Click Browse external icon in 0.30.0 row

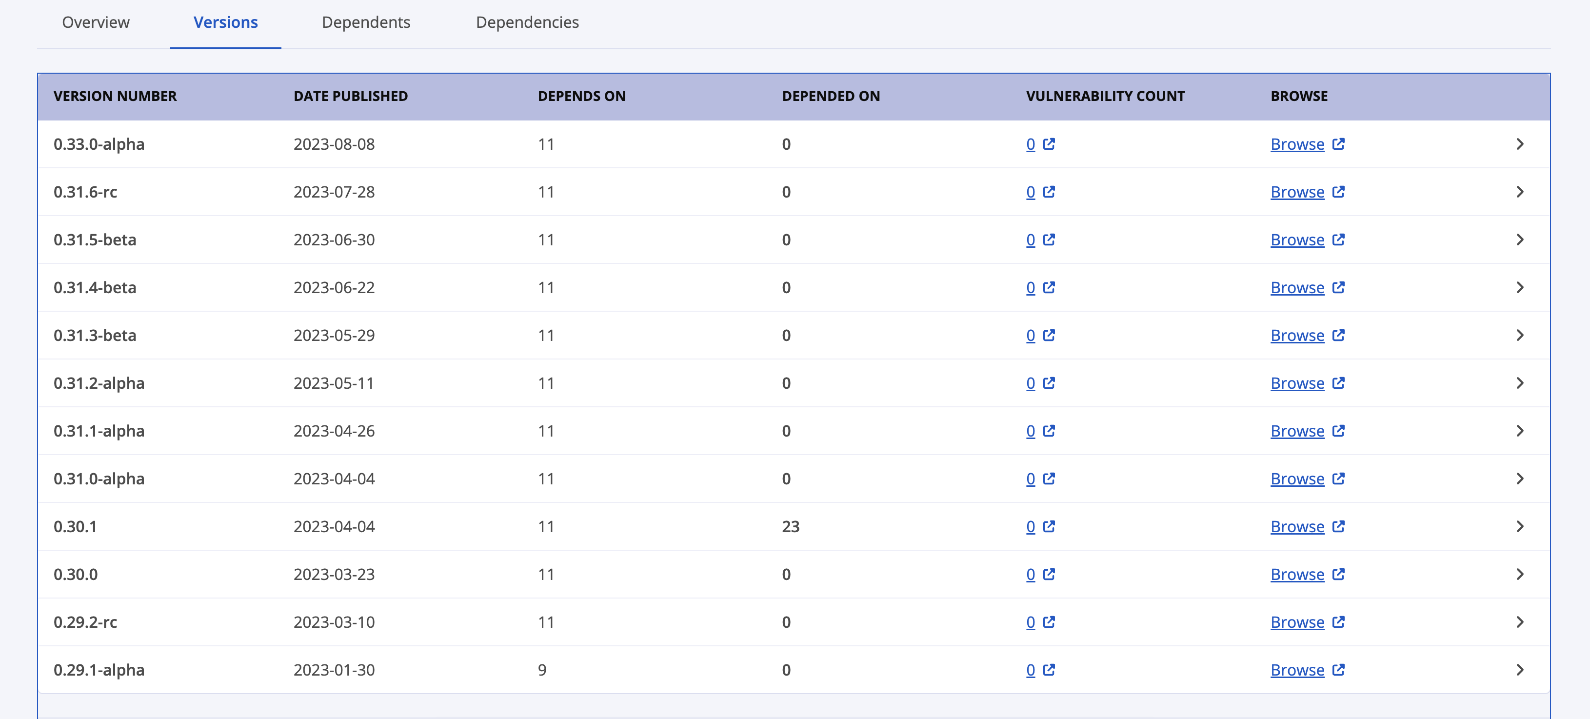click(1337, 574)
